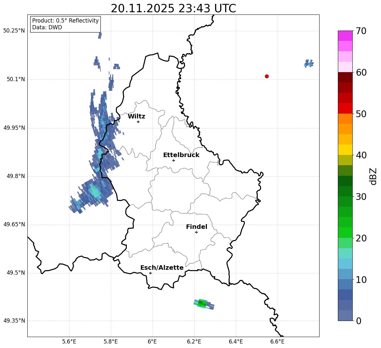This screenshot has width=381, height=348.
Task: Click the Ettelbruck station cross marker
Action: [173, 160]
